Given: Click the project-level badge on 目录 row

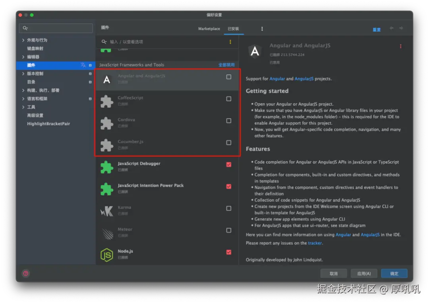Looking at the screenshot, I should tap(90, 82).
